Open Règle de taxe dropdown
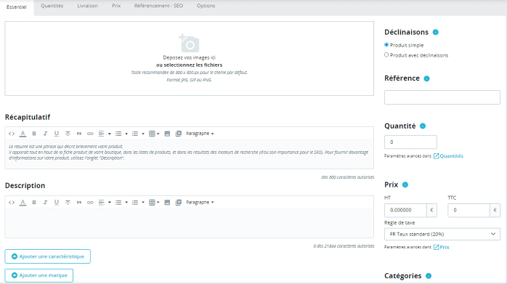 coord(442,234)
